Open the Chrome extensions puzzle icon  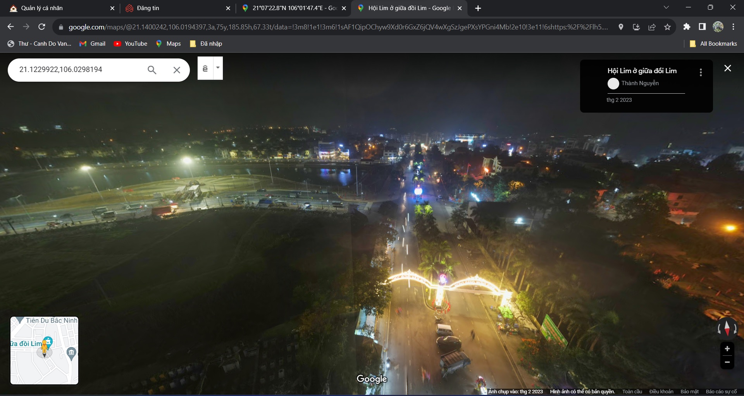[x=687, y=27]
